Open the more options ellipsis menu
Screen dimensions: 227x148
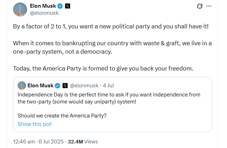(209, 6)
